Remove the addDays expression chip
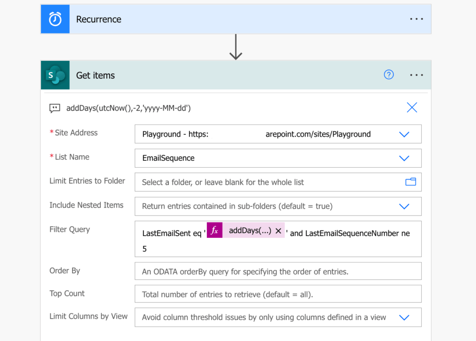This screenshot has width=476, height=341. 279,230
